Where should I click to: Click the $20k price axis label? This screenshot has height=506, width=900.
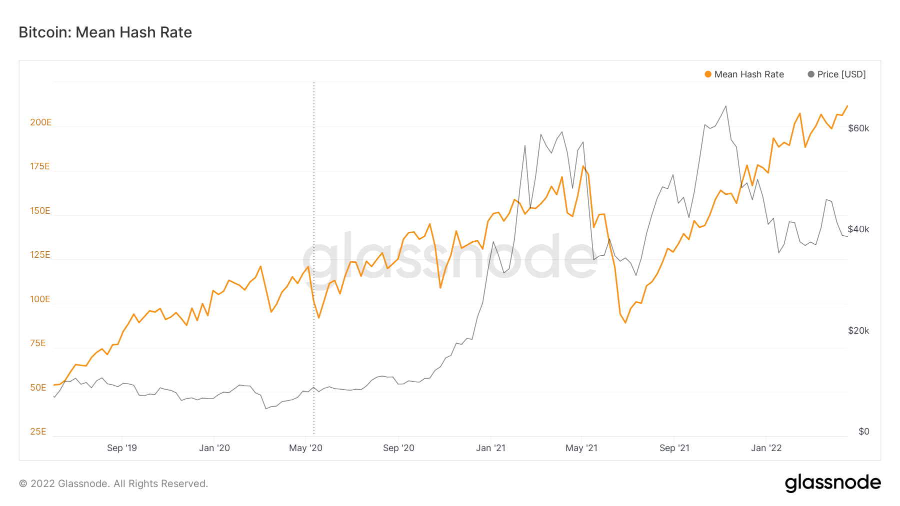(x=858, y=331)
